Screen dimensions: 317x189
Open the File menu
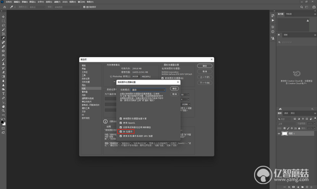click(x=9, y=2)
